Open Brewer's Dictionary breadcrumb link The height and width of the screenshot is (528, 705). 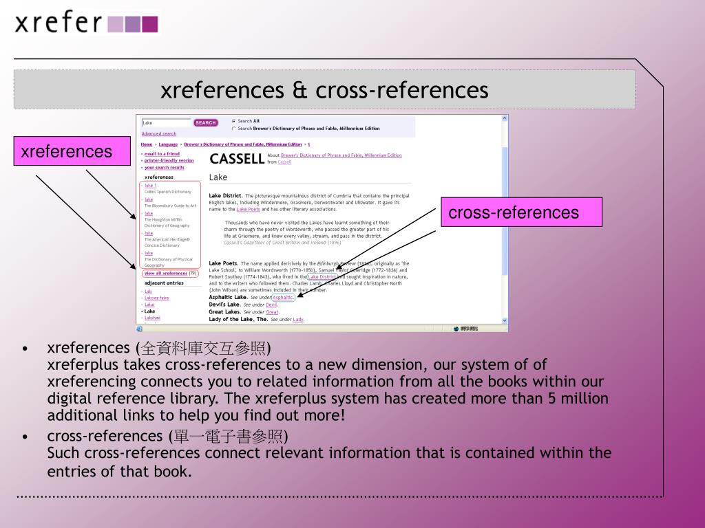[243, 144]
